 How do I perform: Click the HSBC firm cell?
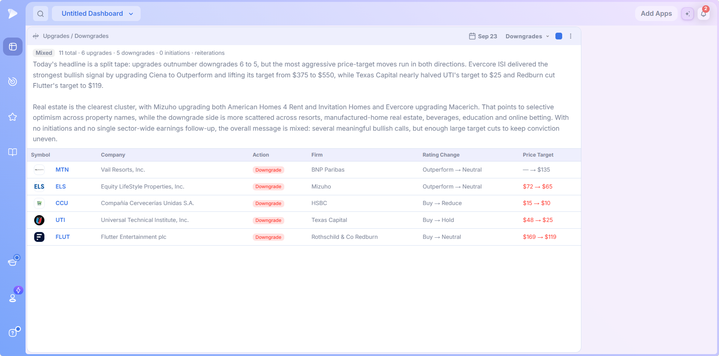(x=319, y=203)
